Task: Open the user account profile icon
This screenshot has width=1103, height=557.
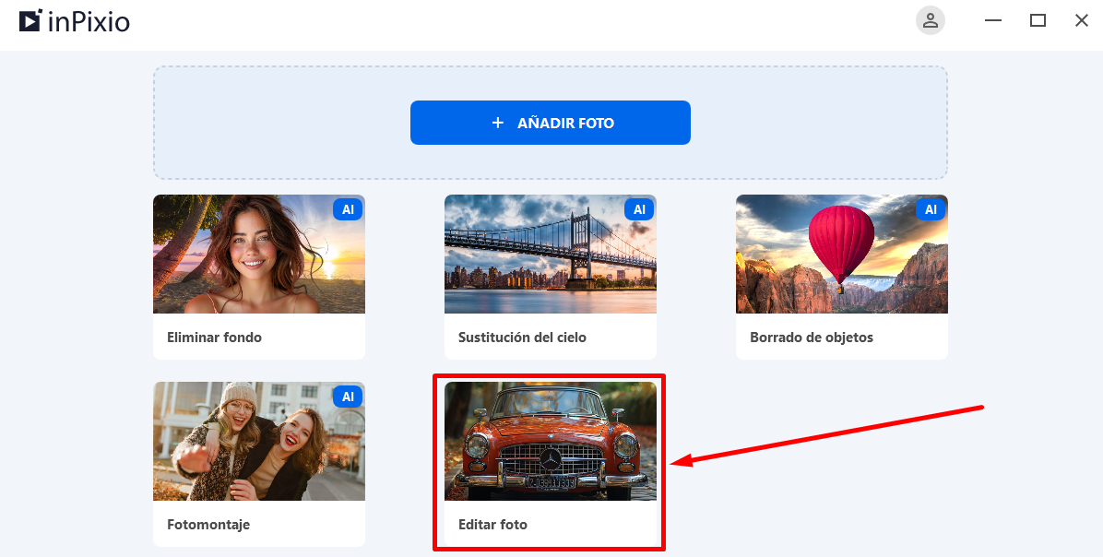Action: tap(930, 20)
